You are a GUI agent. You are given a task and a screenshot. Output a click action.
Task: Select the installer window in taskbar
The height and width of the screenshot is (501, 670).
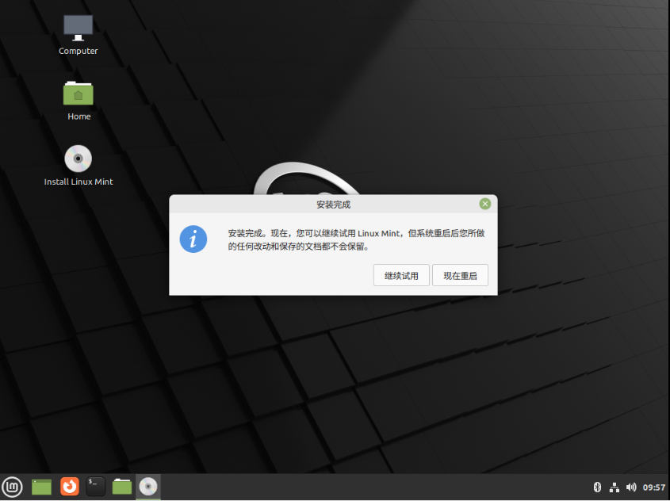coord(148,487)
